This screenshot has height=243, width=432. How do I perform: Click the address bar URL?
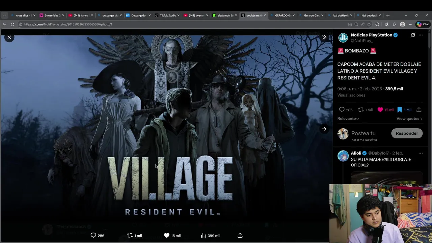[68, 24]
